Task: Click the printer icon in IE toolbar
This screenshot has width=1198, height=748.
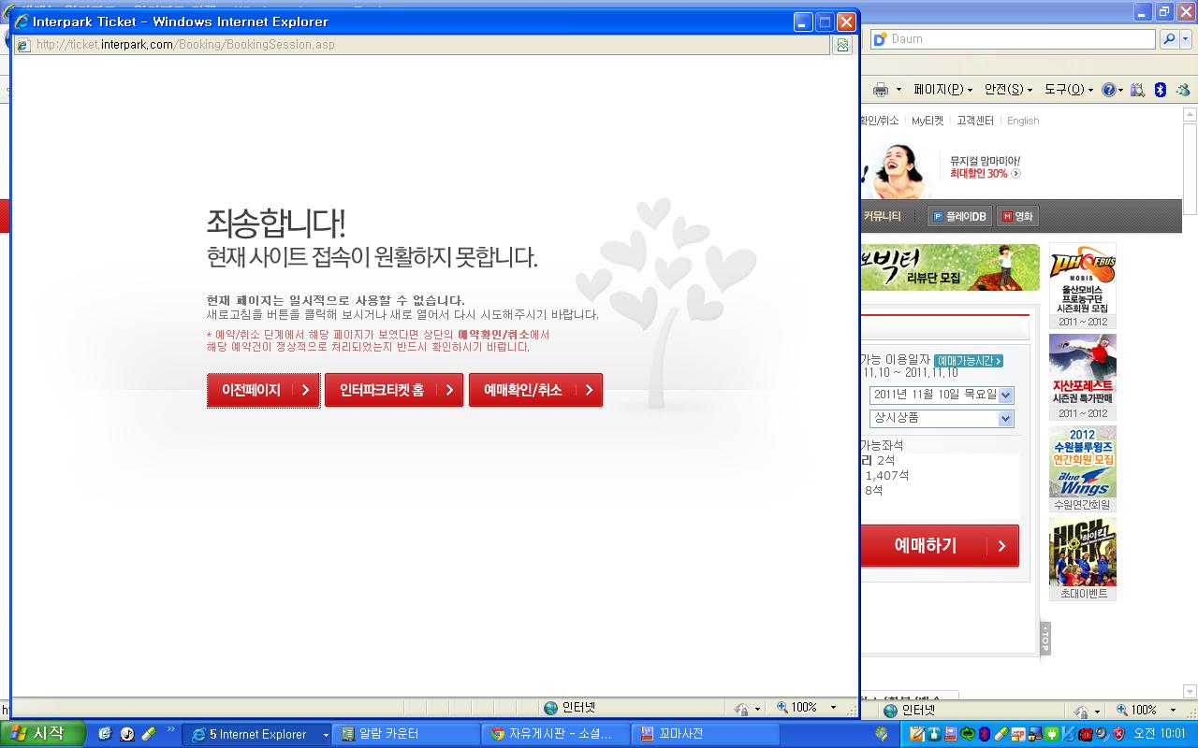Action: (880, 90)
